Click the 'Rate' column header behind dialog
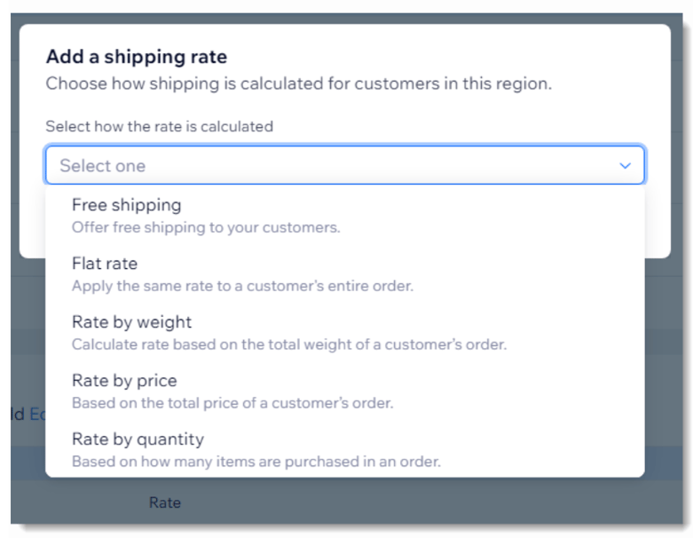693x538 pixels. pos(164,503)
